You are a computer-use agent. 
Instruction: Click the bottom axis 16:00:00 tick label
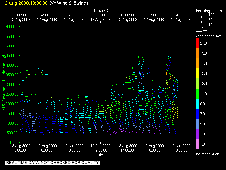154,148
